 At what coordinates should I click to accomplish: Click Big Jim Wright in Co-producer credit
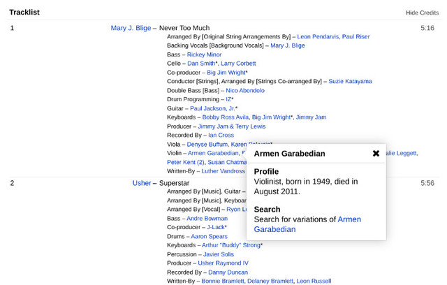(x=226, y=73)
